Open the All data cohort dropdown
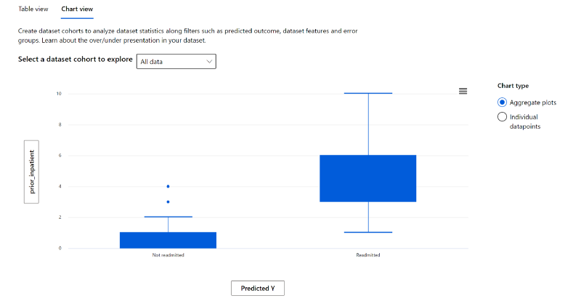 [x=176, y=62]
